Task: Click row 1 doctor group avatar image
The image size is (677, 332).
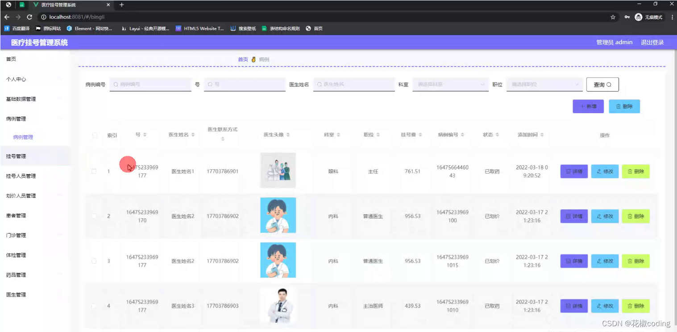Action: tap(278, 170)
